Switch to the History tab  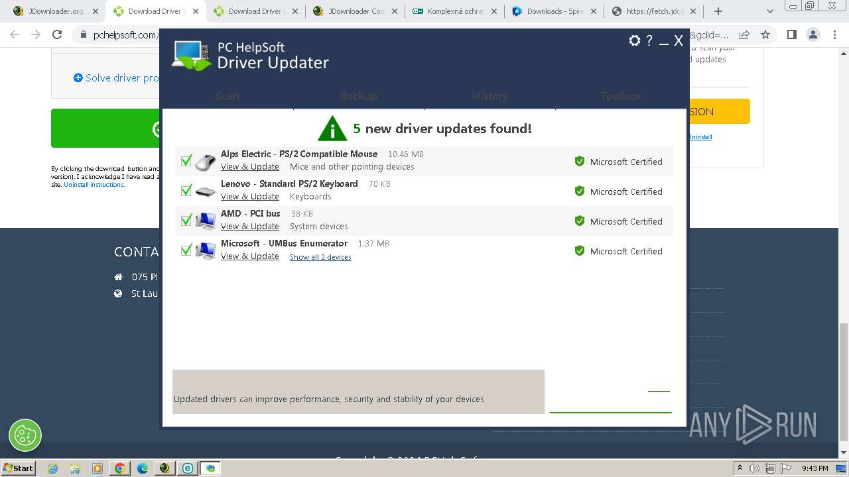[x=490, y=96]
